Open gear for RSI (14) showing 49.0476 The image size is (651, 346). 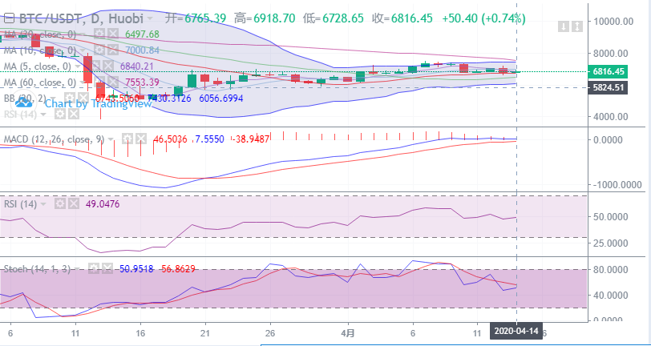[60, 203]
